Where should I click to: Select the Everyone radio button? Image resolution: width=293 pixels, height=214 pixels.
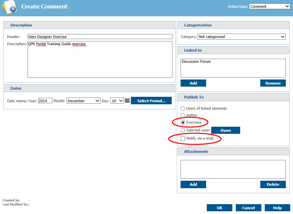coord(183,122)
